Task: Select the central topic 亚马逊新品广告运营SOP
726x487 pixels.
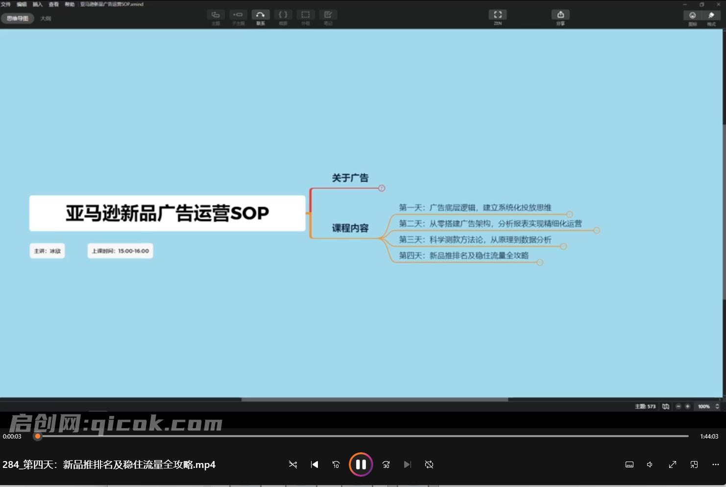Action: tap(168, 213)
